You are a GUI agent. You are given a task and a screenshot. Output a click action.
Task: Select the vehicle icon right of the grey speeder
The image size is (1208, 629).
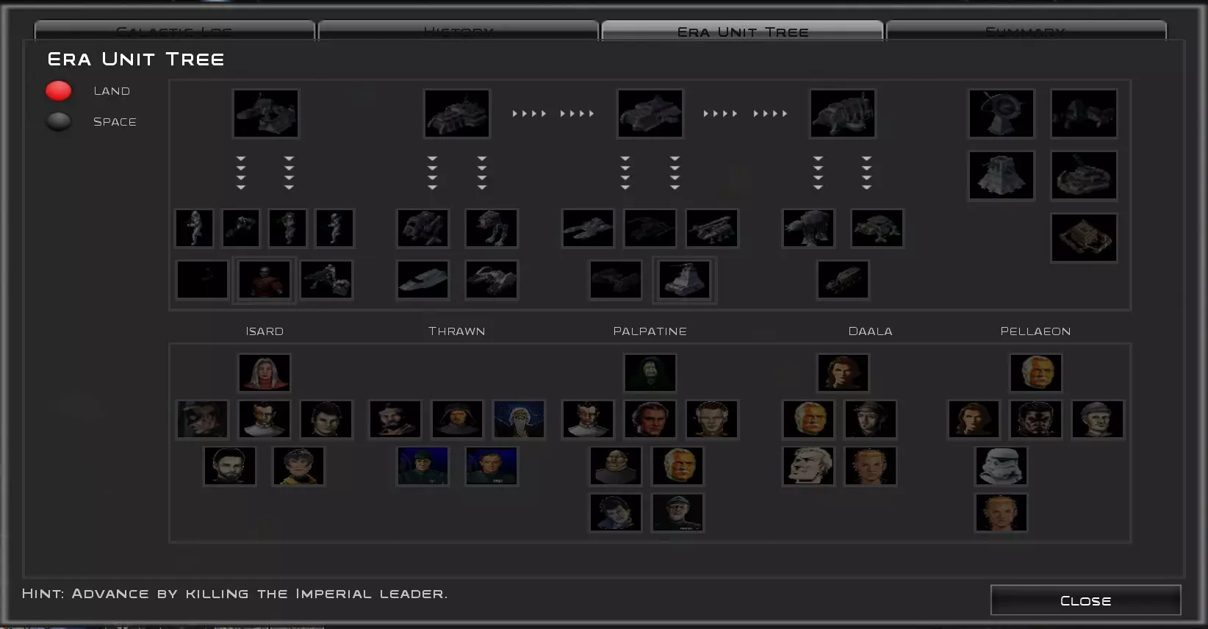pos(492,279)
